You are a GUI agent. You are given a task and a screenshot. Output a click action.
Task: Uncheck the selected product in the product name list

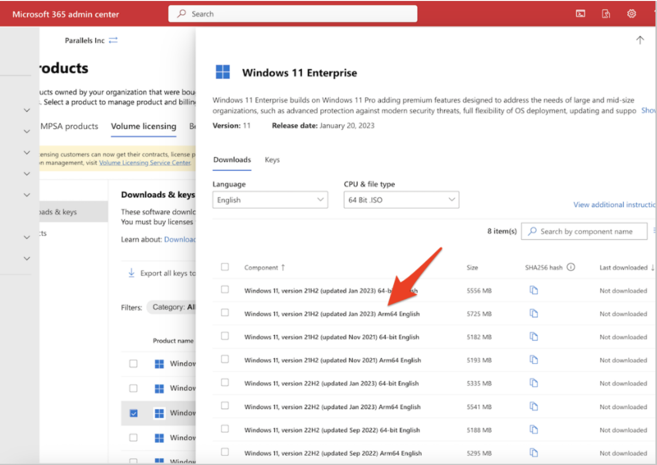click(x=133, y=413)
